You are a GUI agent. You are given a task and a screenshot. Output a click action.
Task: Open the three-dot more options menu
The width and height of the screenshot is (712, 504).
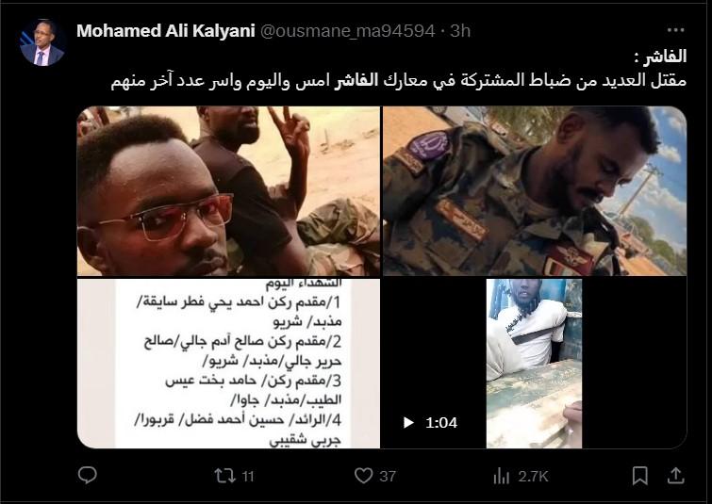(x=675, y=30)
